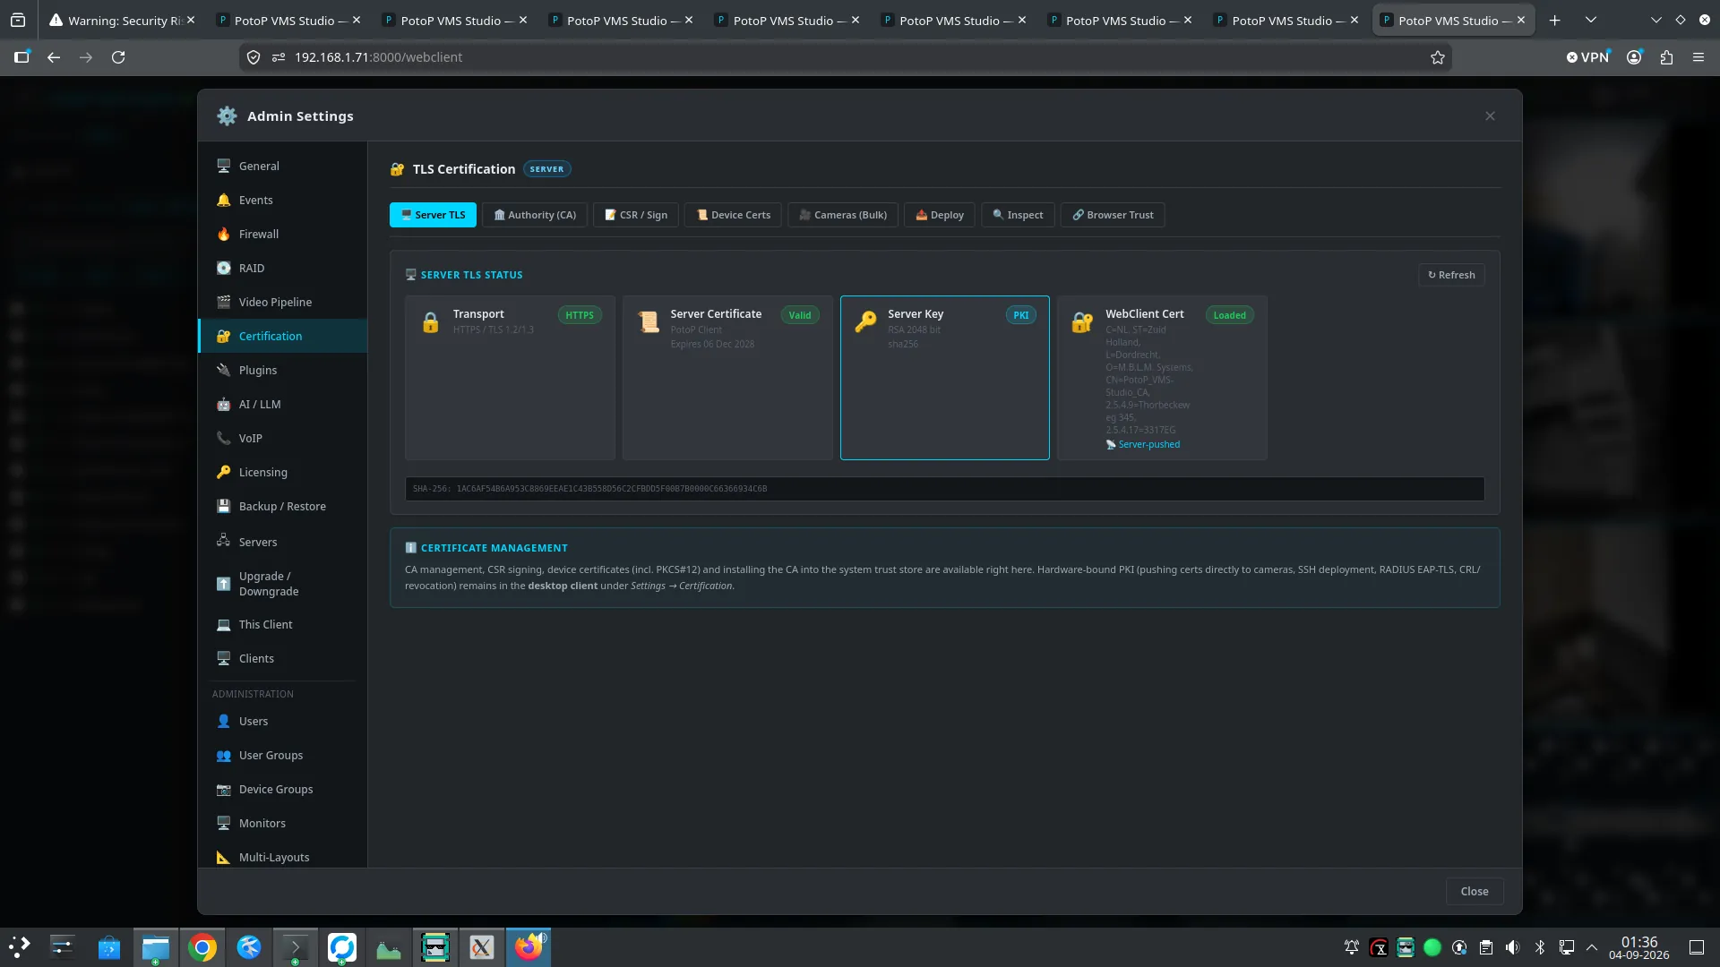Click the Servers network icon
This screenshot has height=967, width=1720.
coord(223,541)
